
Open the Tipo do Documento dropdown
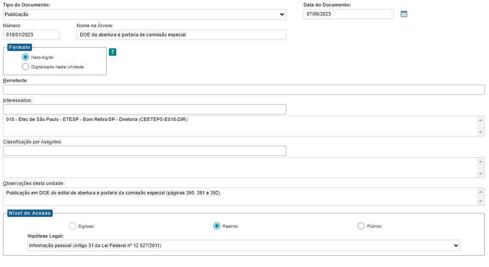point(144,14)
